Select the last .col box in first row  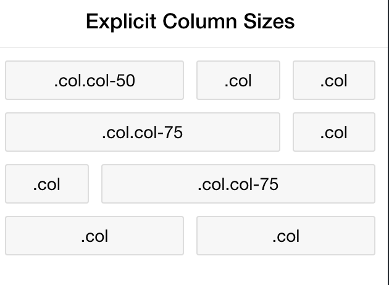[334, 80]
